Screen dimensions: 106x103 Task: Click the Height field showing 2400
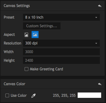(61, 60)
